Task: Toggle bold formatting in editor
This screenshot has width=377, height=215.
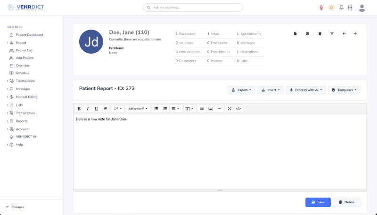Action: [79, 109]
